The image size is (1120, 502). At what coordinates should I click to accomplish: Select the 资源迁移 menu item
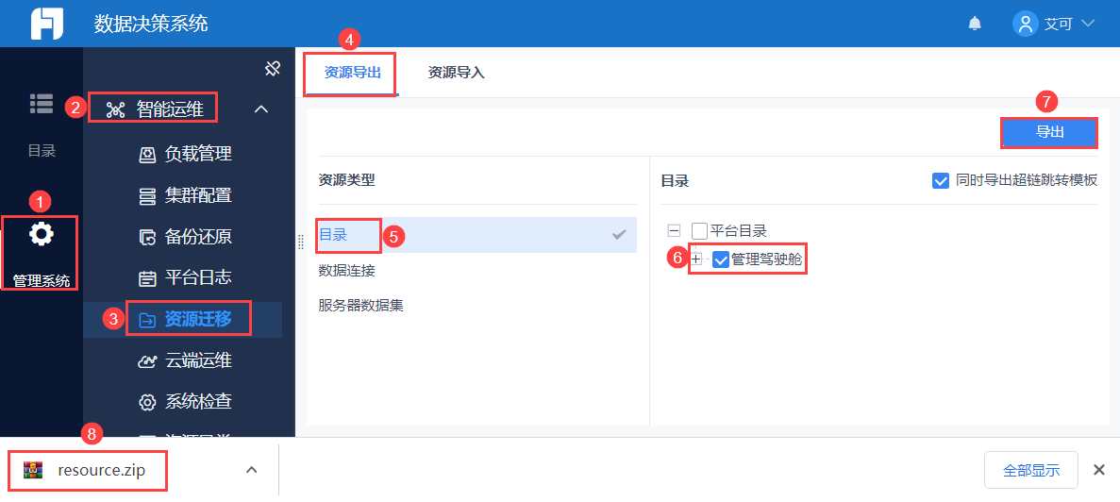pyautogui.click(x=197, y=319)
